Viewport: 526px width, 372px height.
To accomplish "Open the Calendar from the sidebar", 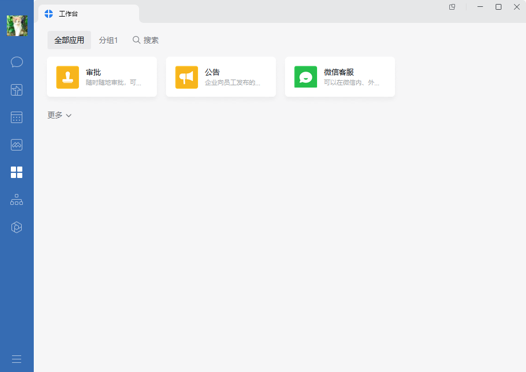I will click(x=17, y=117).
